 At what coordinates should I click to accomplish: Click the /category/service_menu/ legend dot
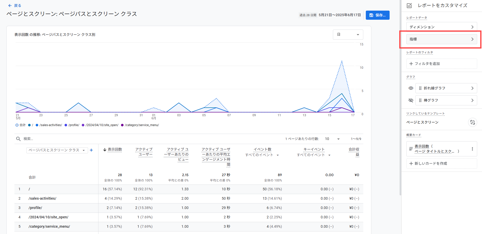point(122,125)
